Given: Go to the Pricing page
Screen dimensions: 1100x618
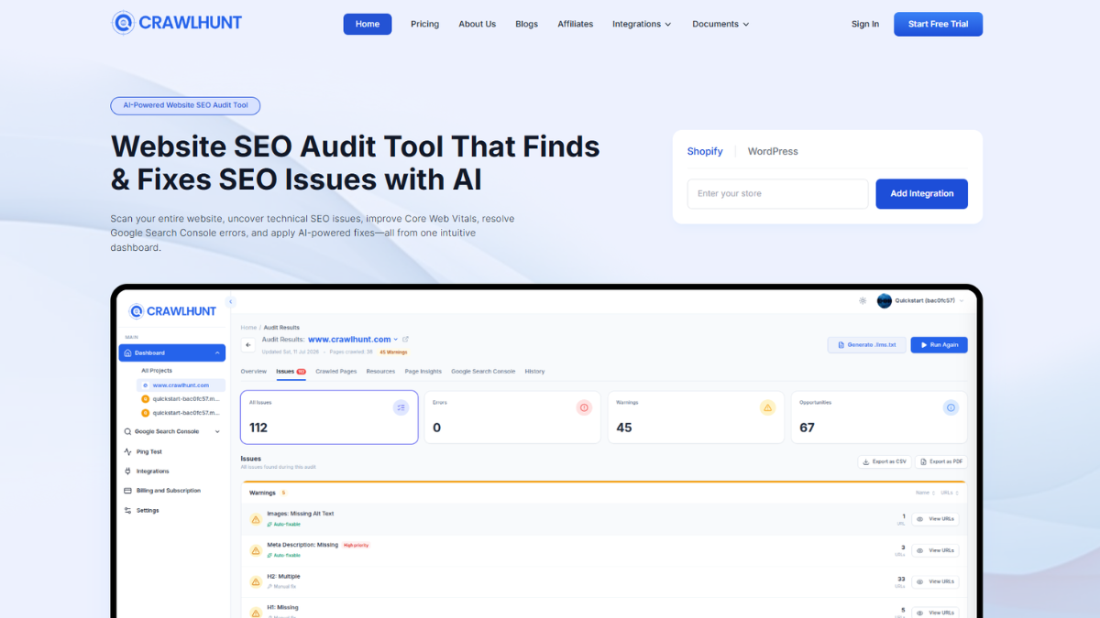Looking at the screenshot, I should click(424, 24).
